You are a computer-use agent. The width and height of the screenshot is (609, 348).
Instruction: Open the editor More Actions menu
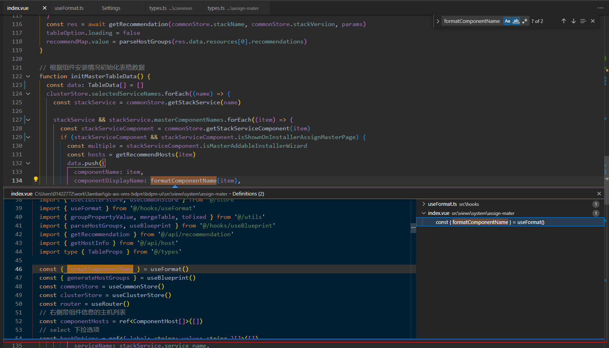pos(601,8)
